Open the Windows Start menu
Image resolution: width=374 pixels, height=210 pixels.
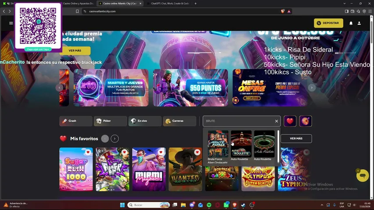click(122, 205)
